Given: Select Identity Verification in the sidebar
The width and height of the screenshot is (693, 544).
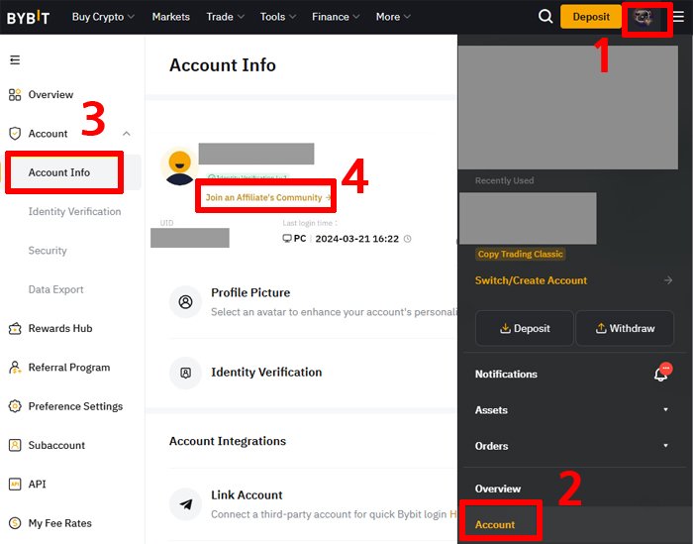Looking at the screenshot, I should (74, 211).
